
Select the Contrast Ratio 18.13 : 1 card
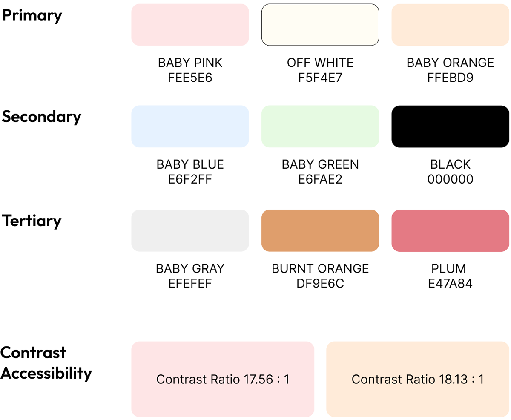click(x=418, y=379)
